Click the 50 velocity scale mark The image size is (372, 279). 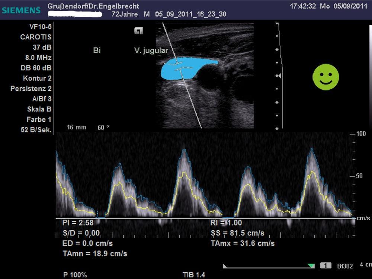click(x=359, y=176)
